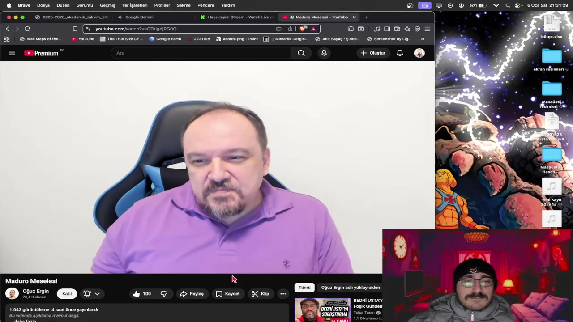
Task: Open the three-dot more actions menu
Action: coord(283,294)
